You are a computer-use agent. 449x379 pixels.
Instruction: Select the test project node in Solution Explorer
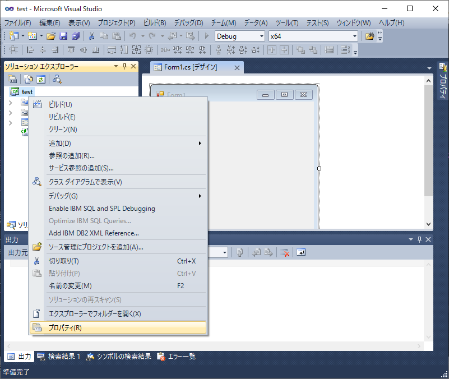pyautogui.click(x=22, y=92)
